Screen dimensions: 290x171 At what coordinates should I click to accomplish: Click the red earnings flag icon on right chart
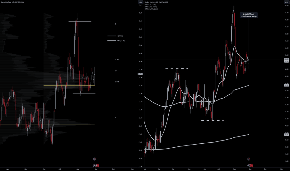click(251, 165)
